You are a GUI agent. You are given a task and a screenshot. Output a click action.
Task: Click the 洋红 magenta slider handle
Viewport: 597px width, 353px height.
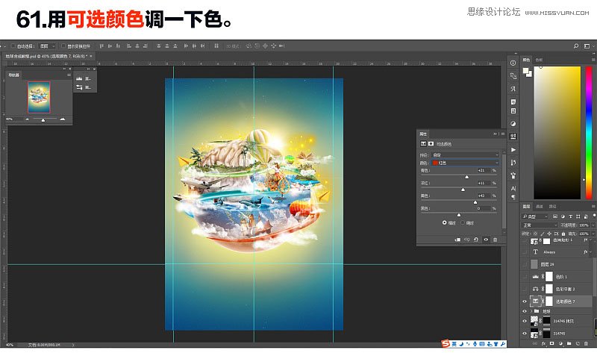(x=463, y=190)
